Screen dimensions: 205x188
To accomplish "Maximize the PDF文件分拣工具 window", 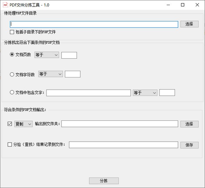I will coord(183,5).
